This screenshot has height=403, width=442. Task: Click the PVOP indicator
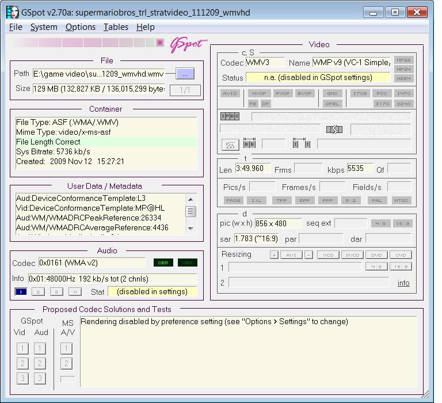click(x=283, y=93)
